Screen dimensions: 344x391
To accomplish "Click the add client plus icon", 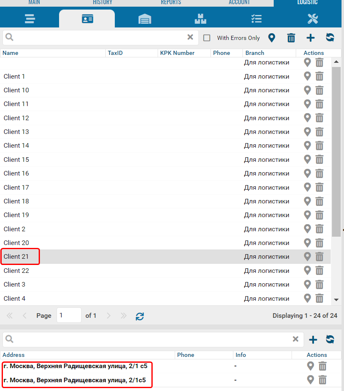I will tap(310, 38).
